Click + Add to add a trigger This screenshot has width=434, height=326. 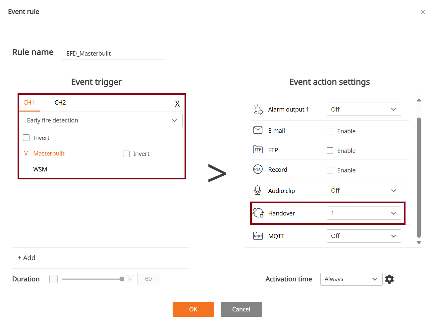pos(27,258)
